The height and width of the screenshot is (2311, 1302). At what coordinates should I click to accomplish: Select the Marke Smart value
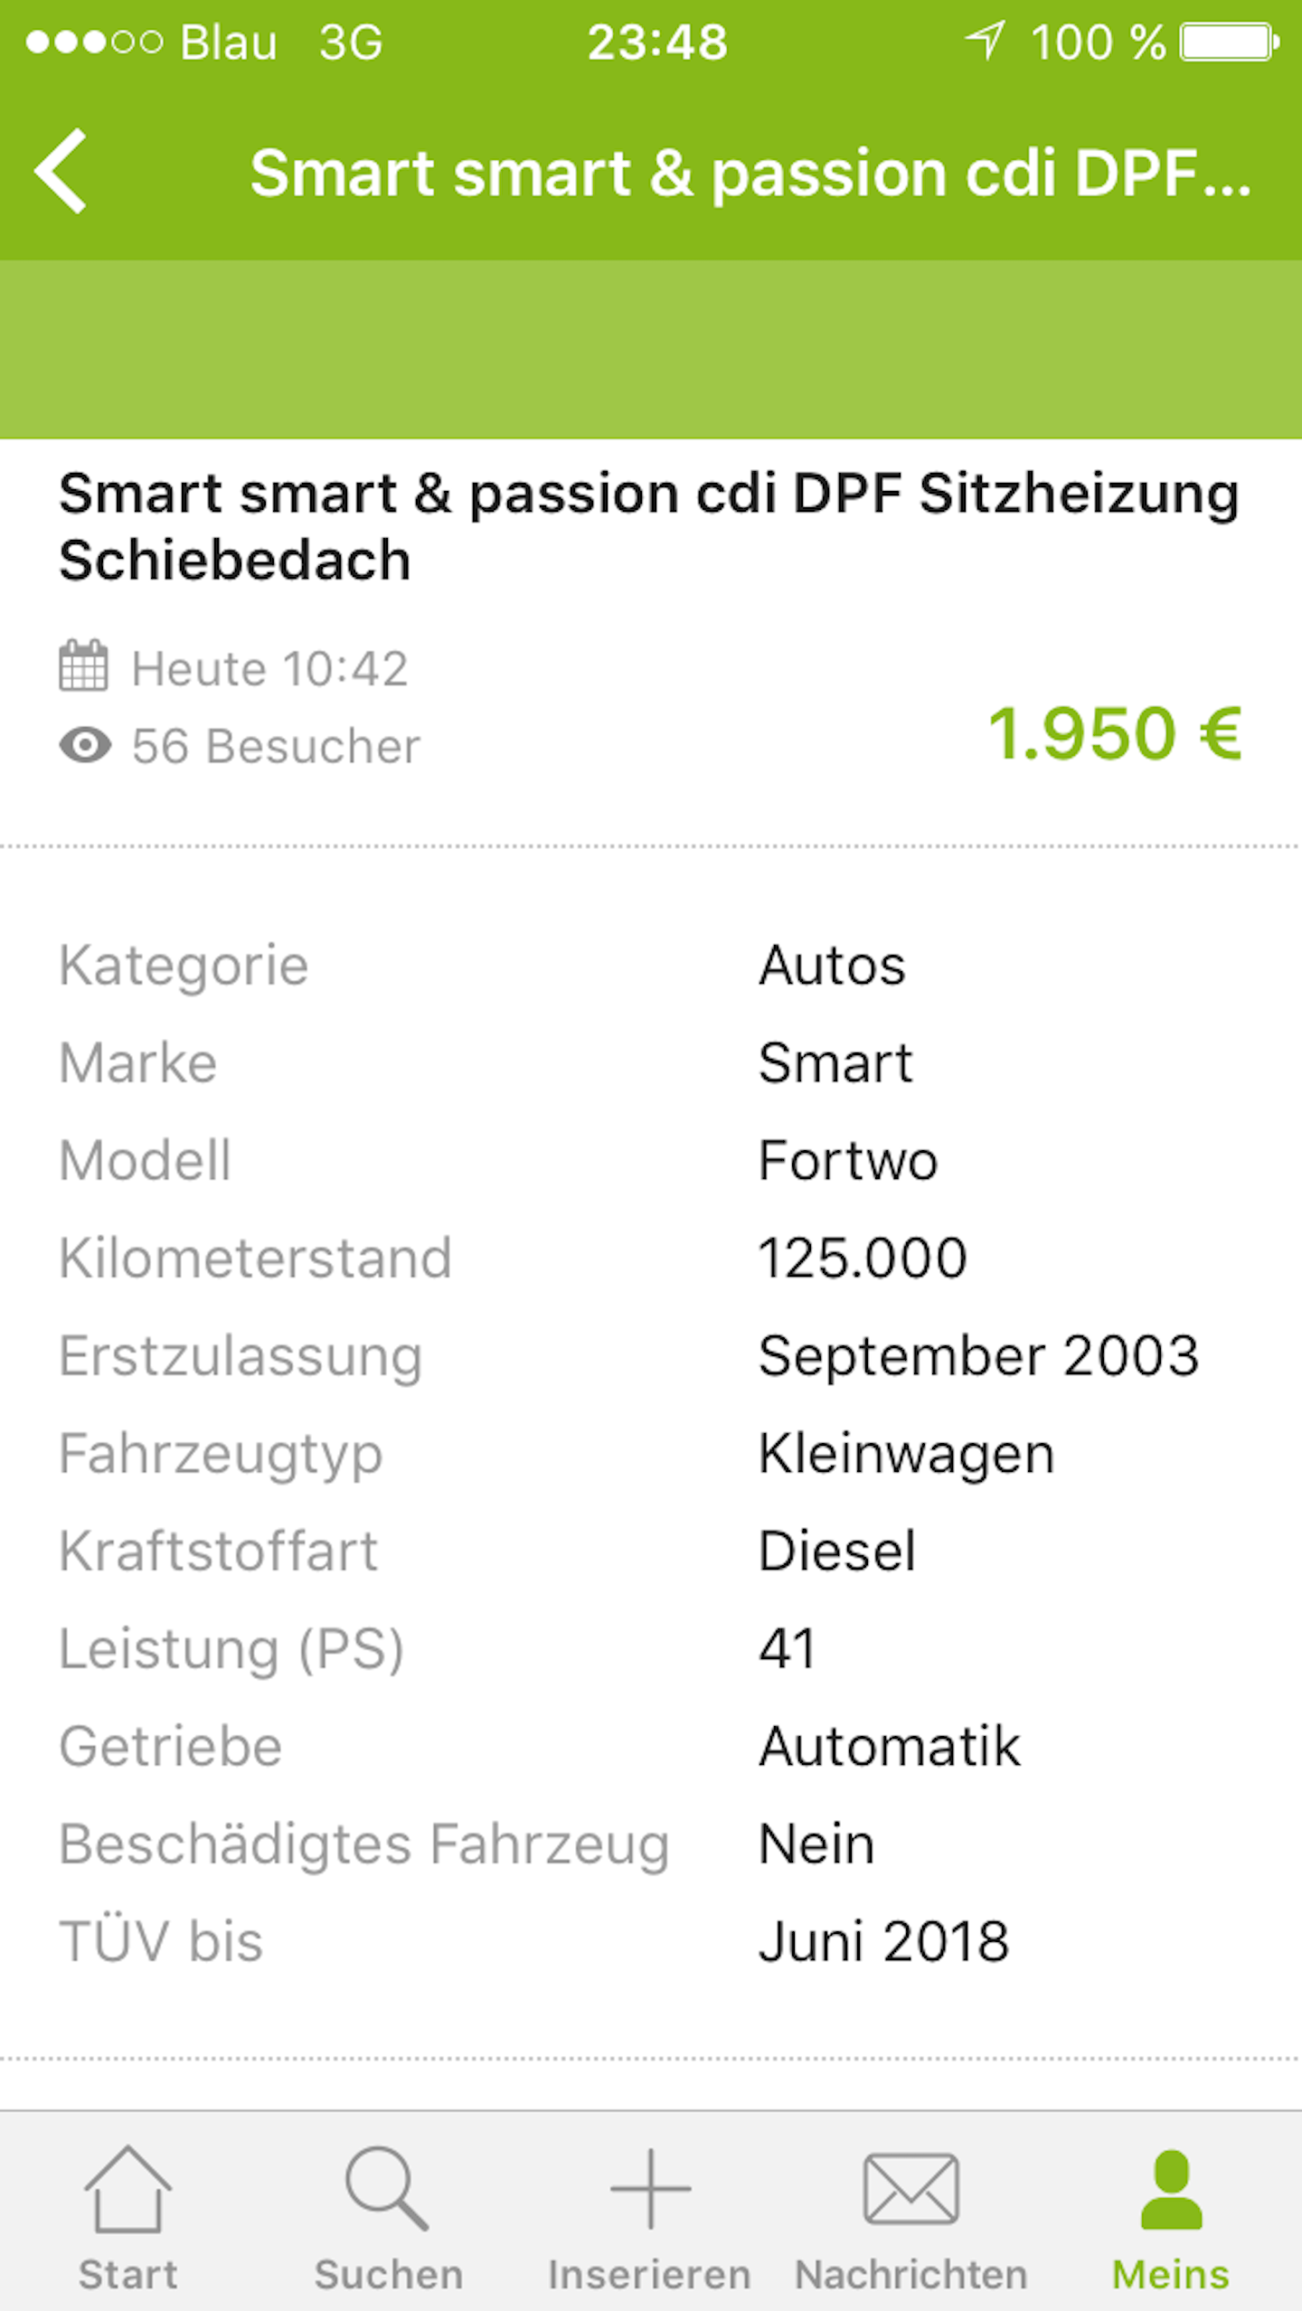[835, 1062]
